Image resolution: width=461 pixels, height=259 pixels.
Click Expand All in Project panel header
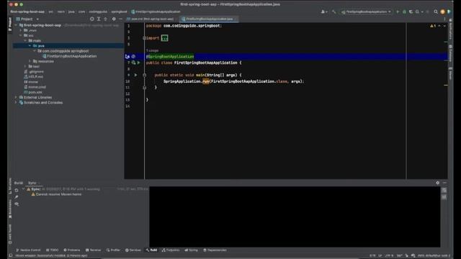coord(99,19)
